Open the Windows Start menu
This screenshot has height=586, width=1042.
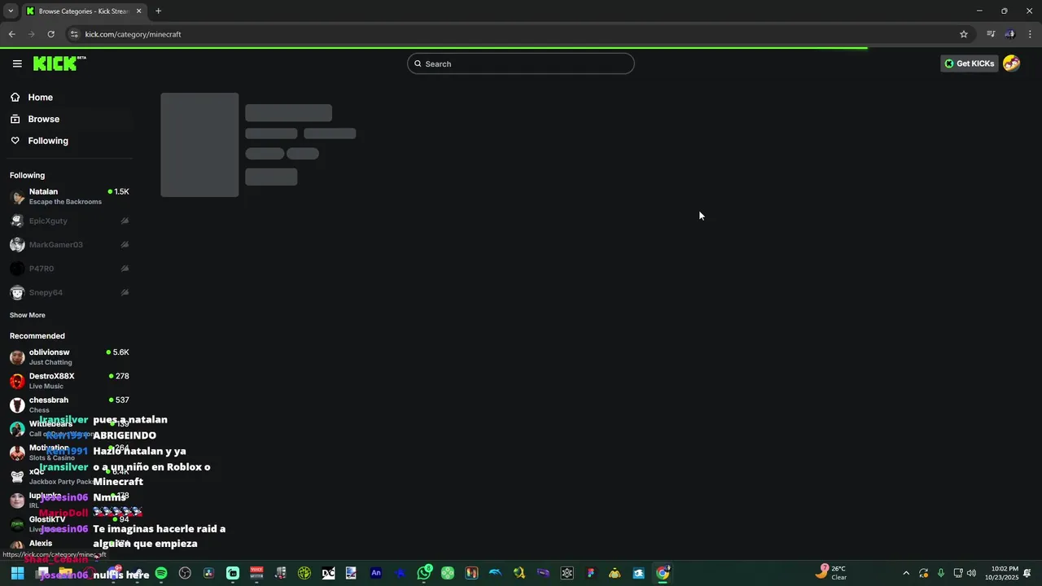17,573
